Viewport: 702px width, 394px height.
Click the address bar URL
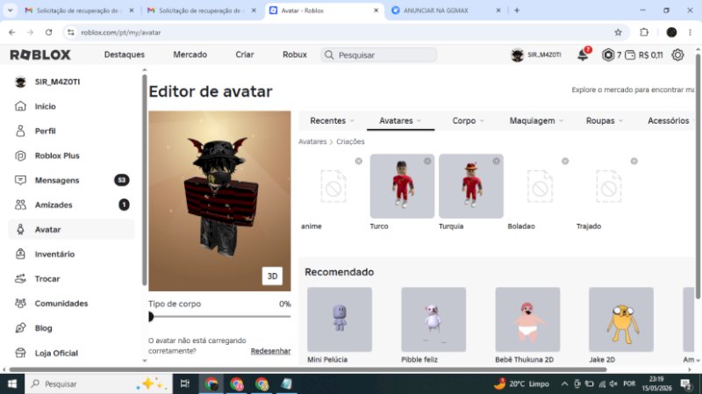121,32
